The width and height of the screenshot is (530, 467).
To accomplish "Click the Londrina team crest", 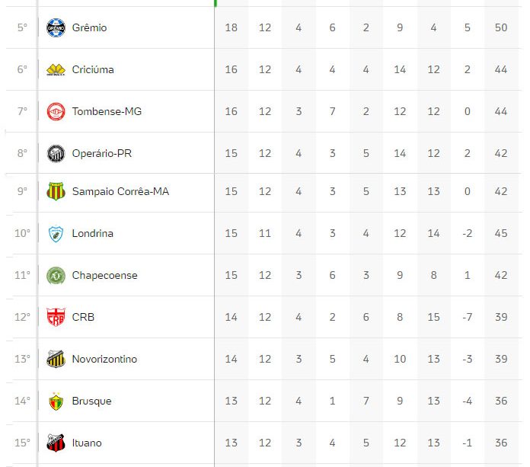I will point(56,233).
